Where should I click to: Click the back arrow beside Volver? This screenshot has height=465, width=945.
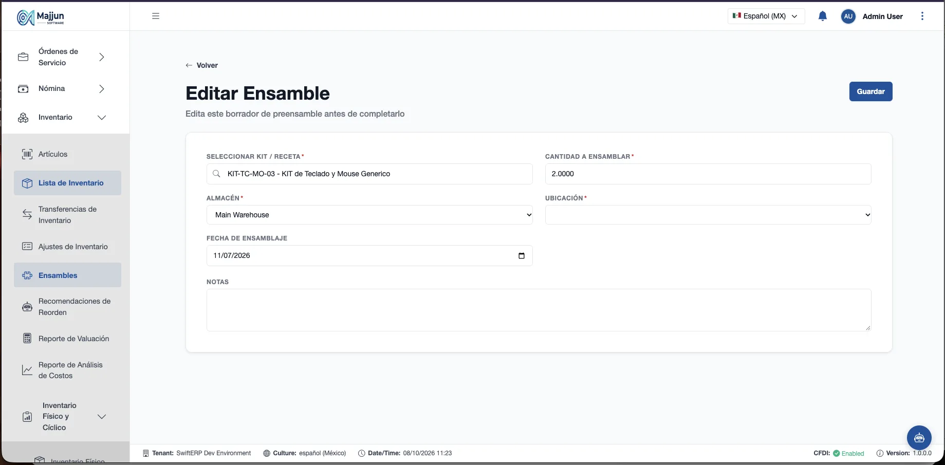point(189,65)
